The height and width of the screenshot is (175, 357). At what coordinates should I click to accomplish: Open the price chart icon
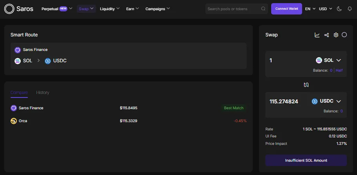[317, 35]
